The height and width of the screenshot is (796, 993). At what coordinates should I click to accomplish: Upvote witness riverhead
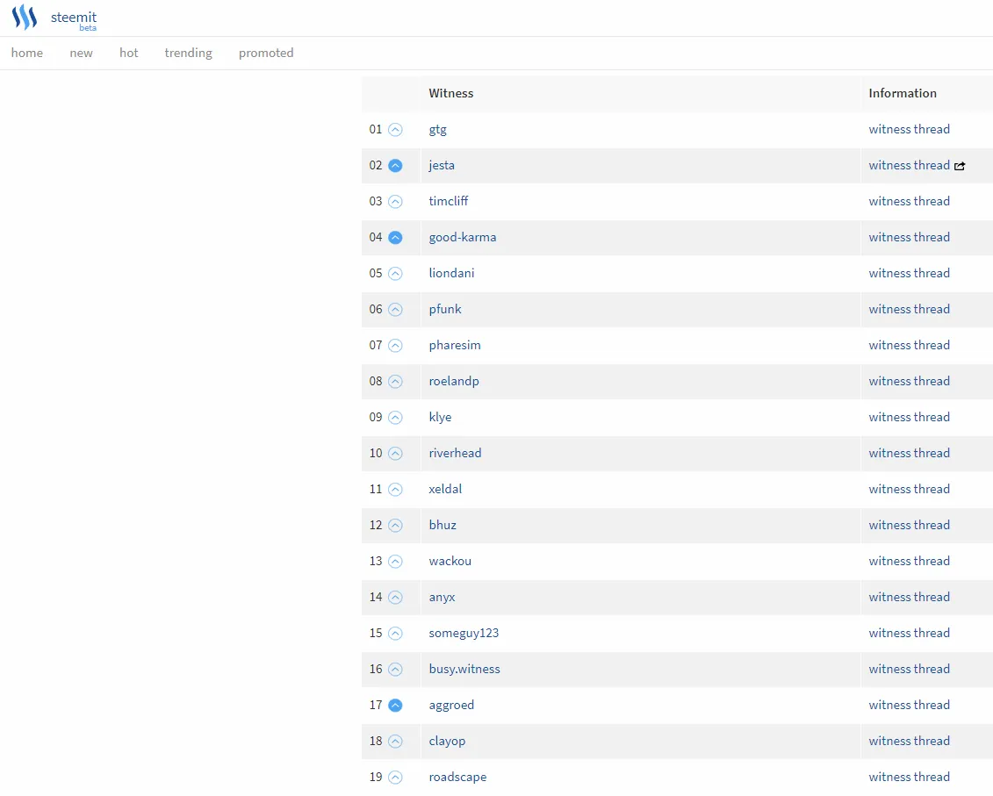tap(395, 454)
